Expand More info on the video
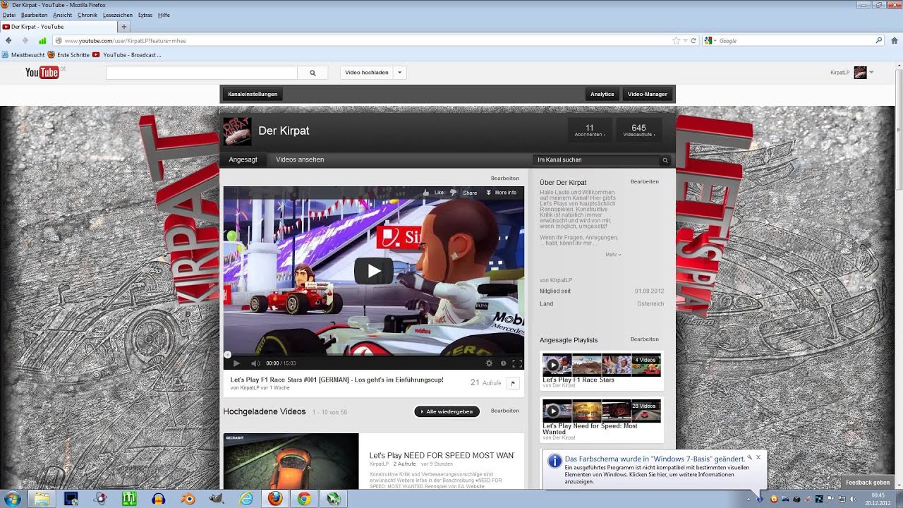903x508 pixels. tap(502, 193)
